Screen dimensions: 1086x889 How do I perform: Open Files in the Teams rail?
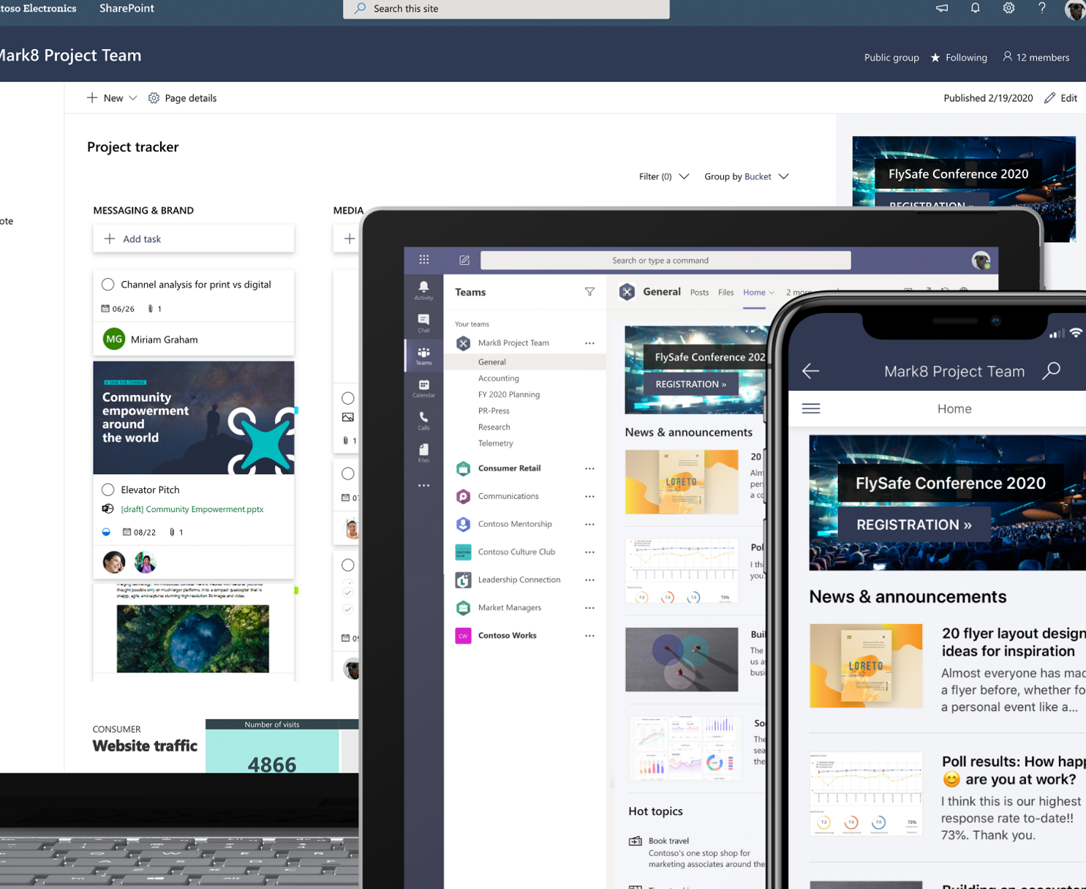pos(423,453)
